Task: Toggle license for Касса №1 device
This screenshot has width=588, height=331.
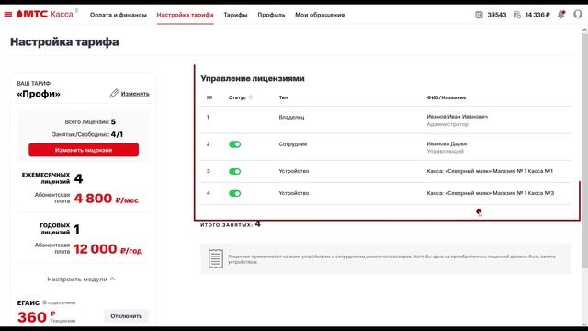Action: [x=235, y=172]
